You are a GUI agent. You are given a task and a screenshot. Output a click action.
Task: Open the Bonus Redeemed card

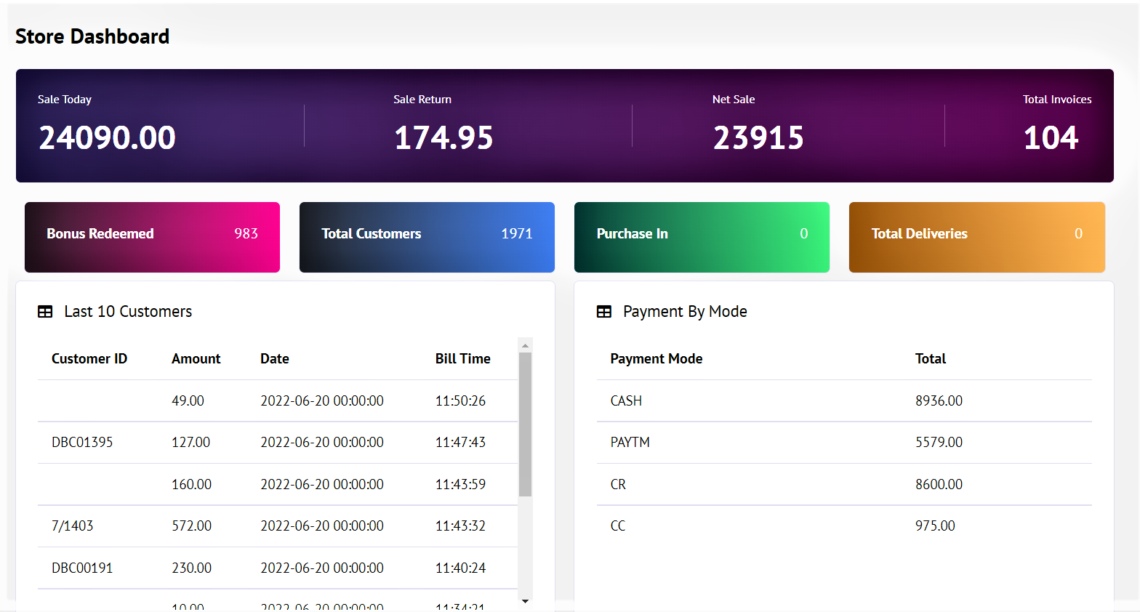pos(152,237)
